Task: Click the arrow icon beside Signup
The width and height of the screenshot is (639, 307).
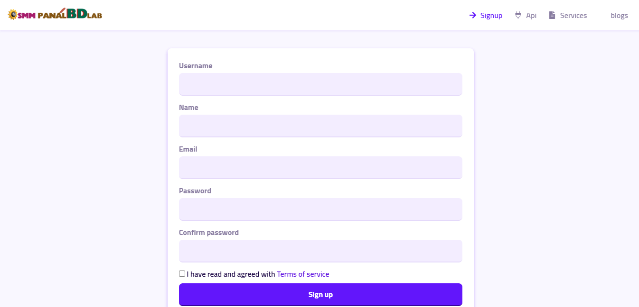Action: tap(473, 15)
